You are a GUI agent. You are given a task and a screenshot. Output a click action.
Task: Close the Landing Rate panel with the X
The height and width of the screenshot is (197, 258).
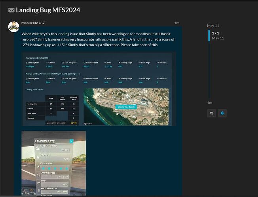click(71, 141)
